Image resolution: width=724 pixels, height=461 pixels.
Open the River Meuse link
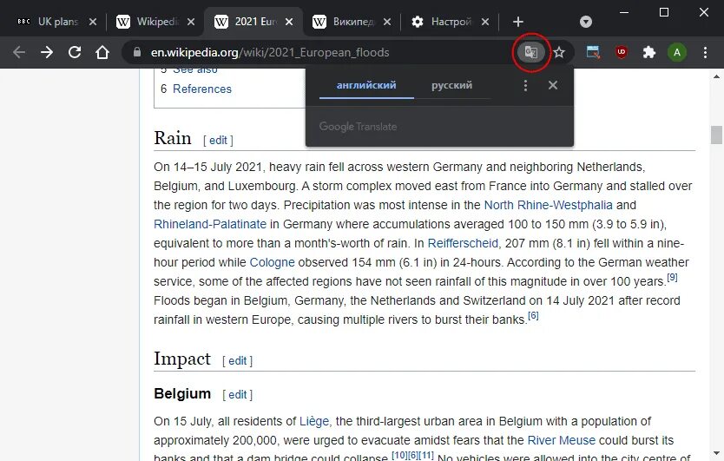coord(562,440)
